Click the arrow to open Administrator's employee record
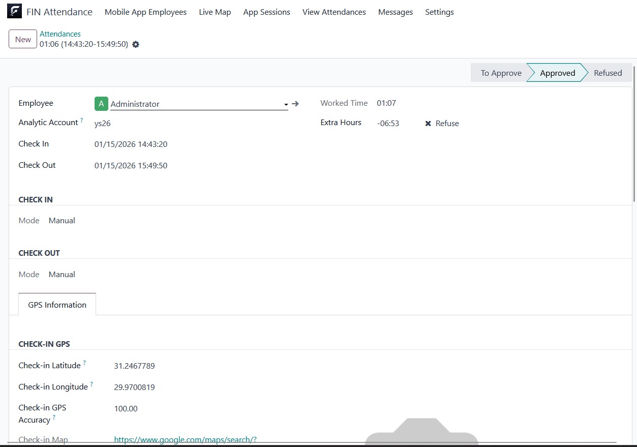 pyautogui.click(x=295, y=104)
